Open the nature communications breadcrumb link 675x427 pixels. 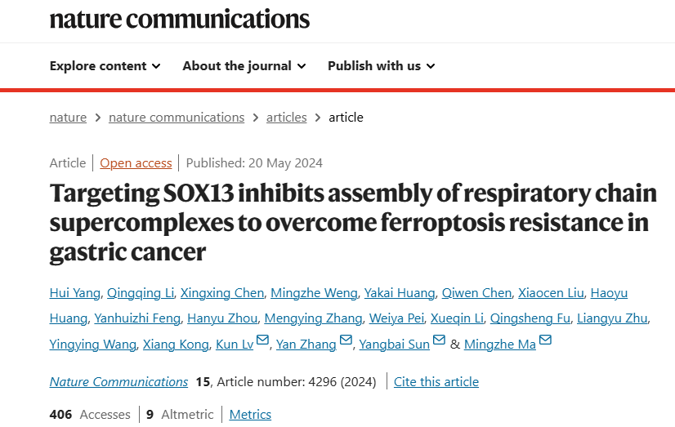(177, 118)
